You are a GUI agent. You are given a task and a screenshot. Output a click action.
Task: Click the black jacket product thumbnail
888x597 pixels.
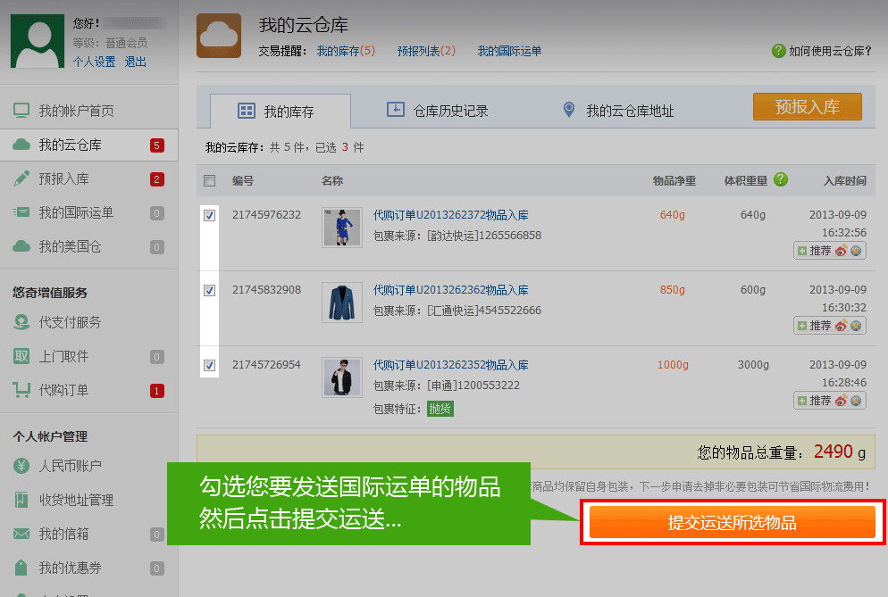342,377
